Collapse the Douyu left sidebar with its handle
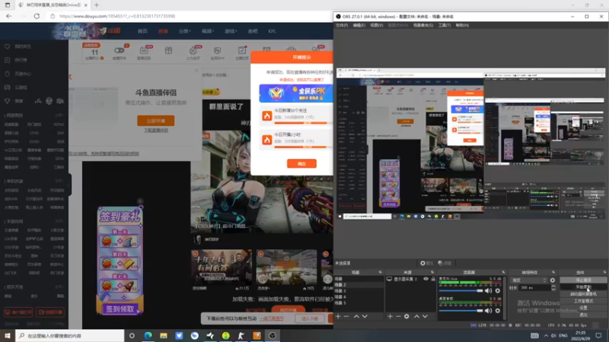The width and height of the screenshot is (609, 342). click(69, 185)
